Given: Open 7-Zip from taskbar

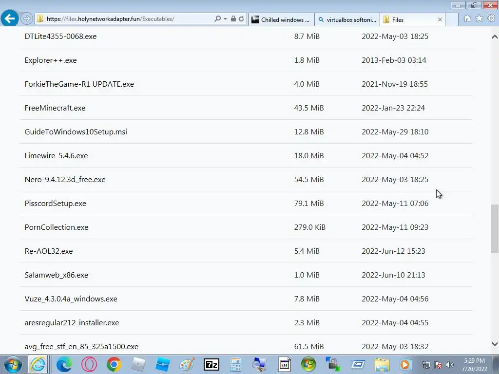Looking at the screenshot, I should pyautogui.click(x=211, y=364).
